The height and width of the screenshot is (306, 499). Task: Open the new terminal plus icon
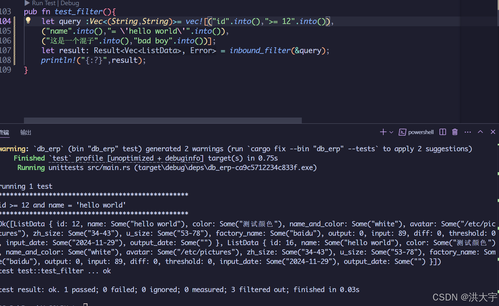click(383, 132)
